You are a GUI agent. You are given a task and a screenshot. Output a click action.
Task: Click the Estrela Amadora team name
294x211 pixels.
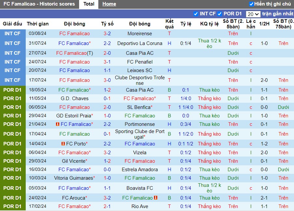pos(140,170)
